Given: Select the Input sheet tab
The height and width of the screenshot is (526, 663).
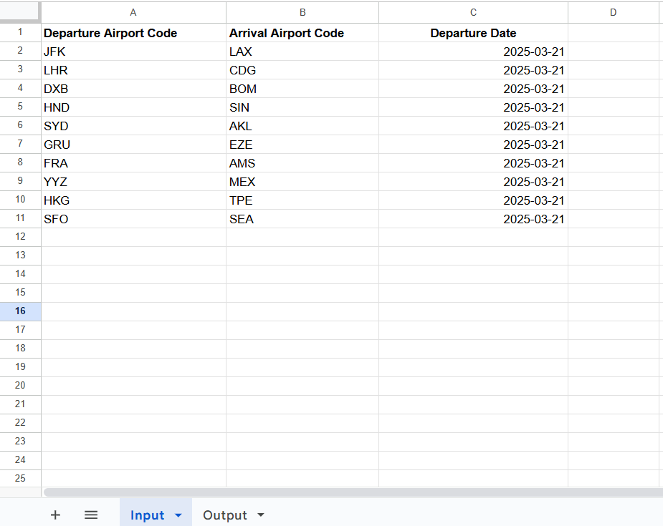Looking at the screenshot, I should [x=147, y=515].
